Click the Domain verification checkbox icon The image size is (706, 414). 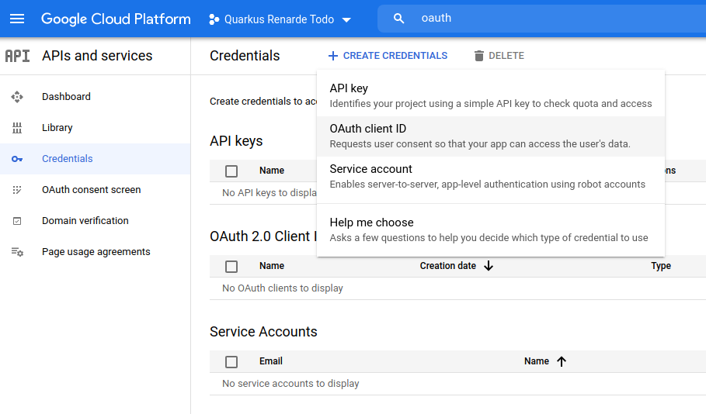[x=17, y=221]
